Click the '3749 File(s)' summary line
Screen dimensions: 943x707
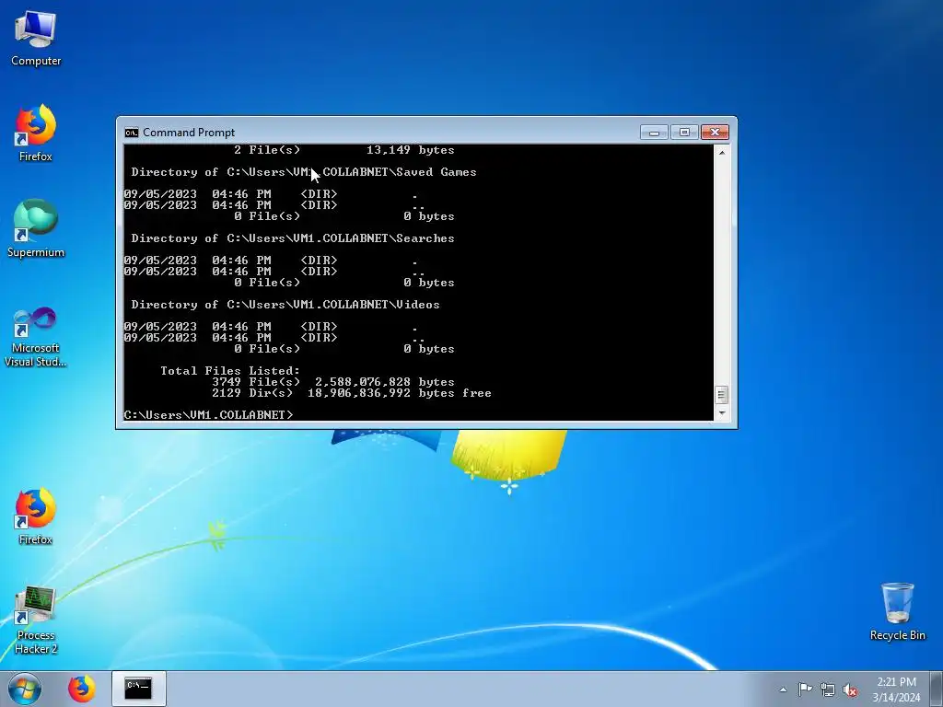[333, 382]
